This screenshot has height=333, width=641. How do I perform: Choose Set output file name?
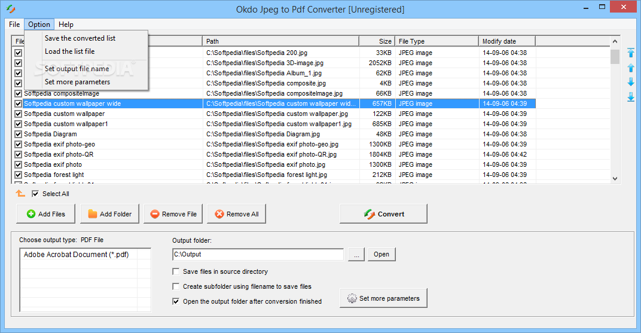coord(86,69)
